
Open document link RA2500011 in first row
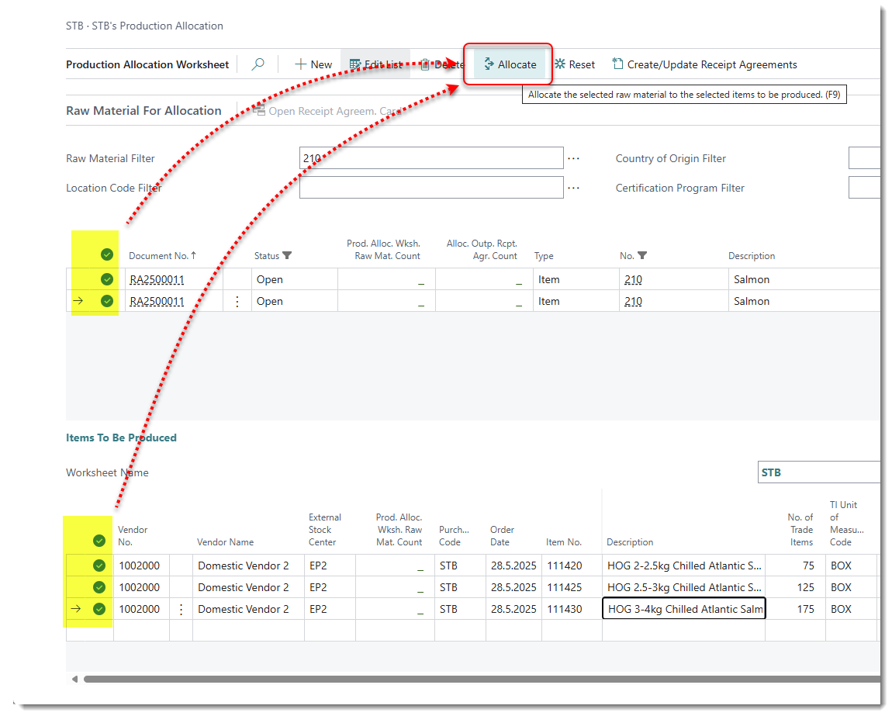point(157,279)
